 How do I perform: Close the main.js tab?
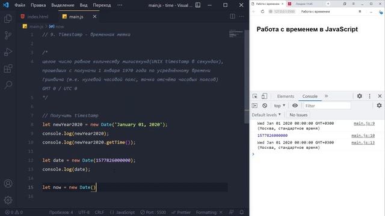[94, 16]
